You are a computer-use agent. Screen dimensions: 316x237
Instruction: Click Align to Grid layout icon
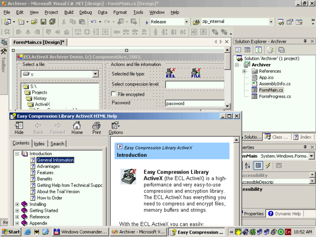(7, 32)
